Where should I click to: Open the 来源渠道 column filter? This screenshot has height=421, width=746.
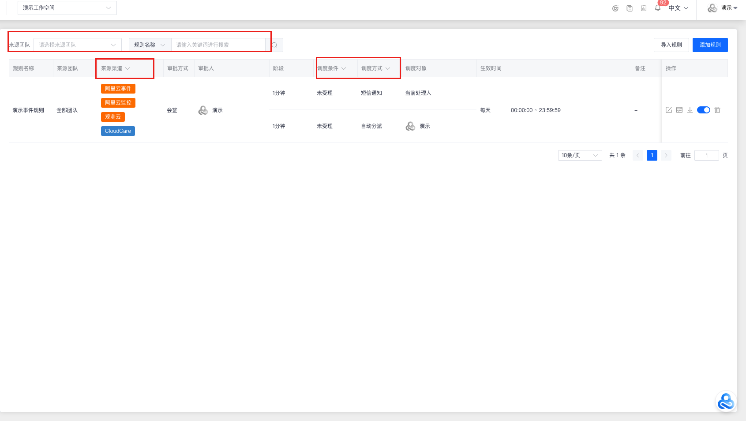[x=127, y=68]
